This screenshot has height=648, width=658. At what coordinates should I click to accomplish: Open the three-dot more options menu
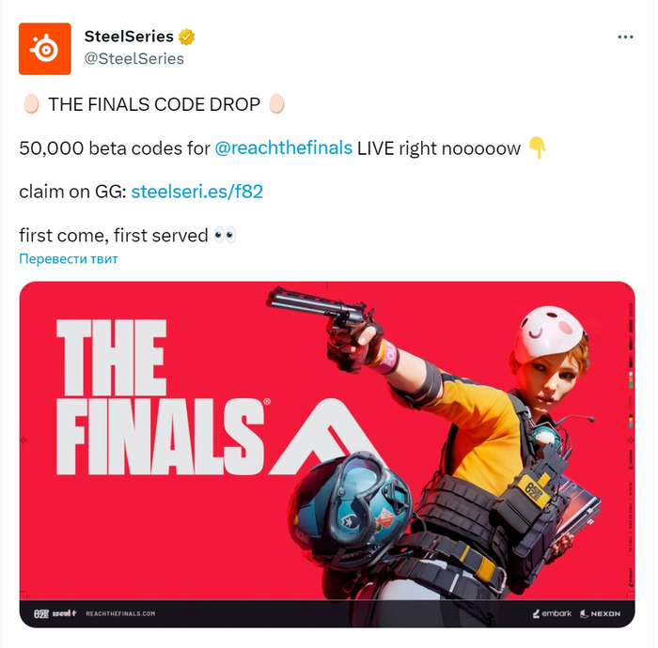point(625,38)
